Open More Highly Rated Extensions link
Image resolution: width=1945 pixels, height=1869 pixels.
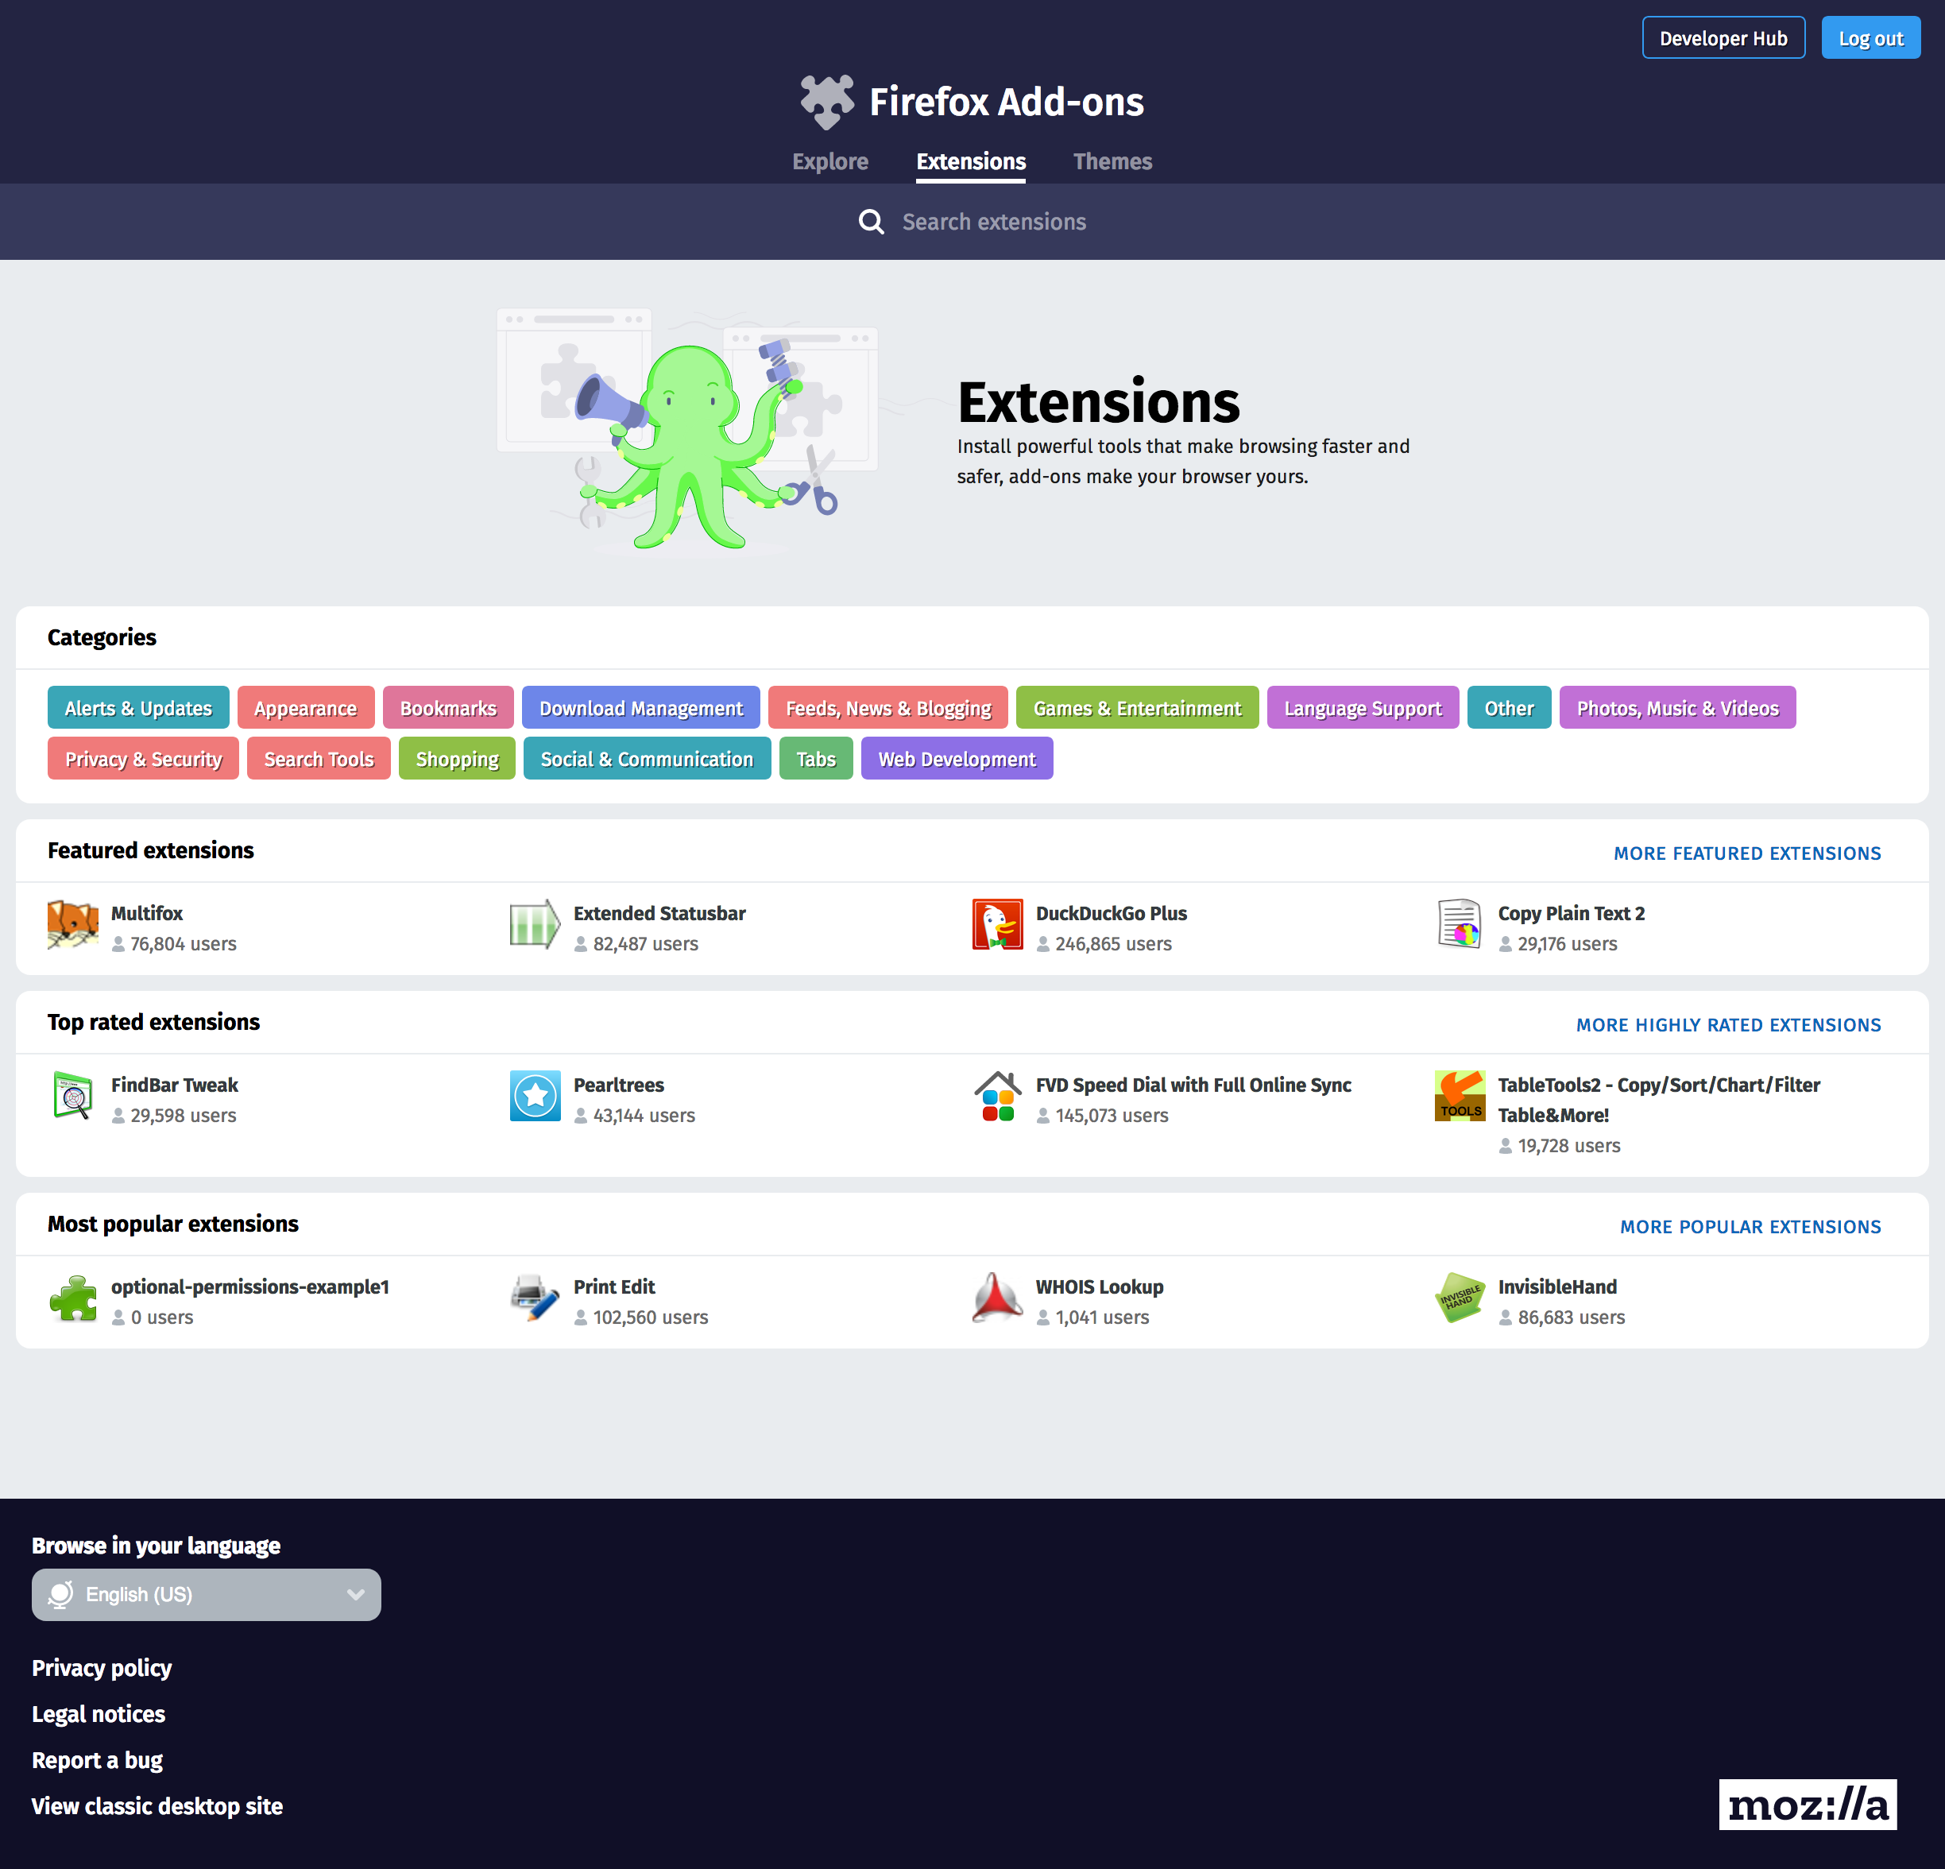point(1729,1024)
